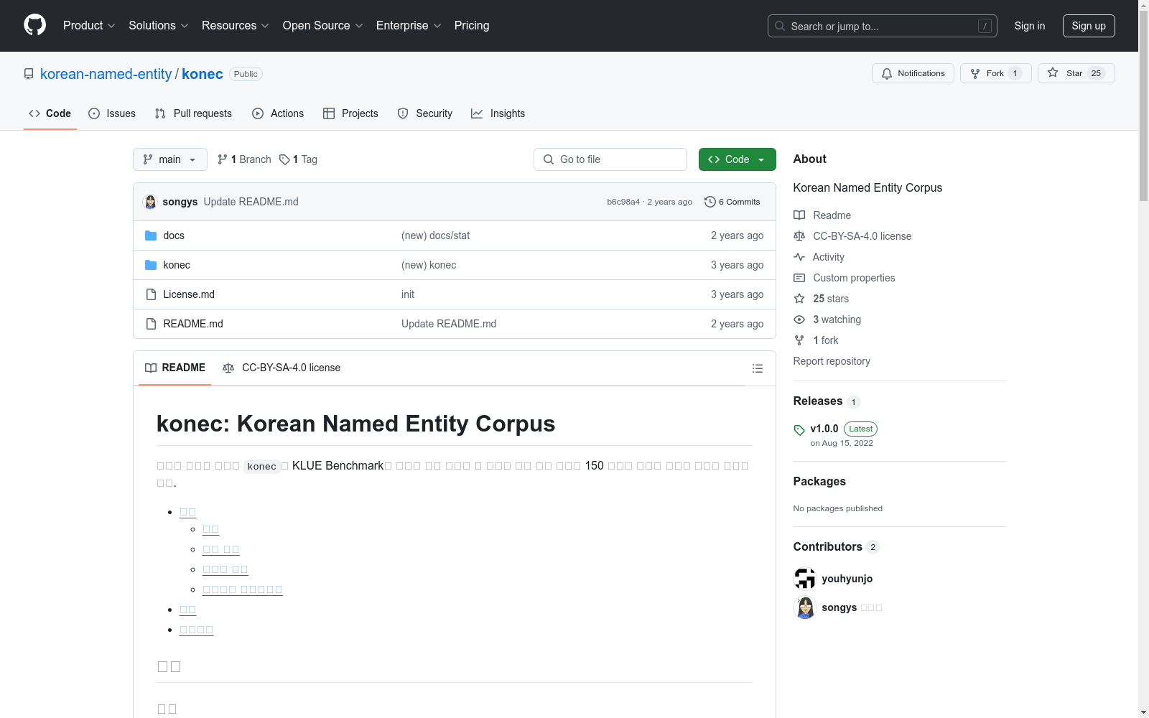Open commit hash b6c98a4
The height and width of the screenshot is (718, 1149).
click(623, 202)
